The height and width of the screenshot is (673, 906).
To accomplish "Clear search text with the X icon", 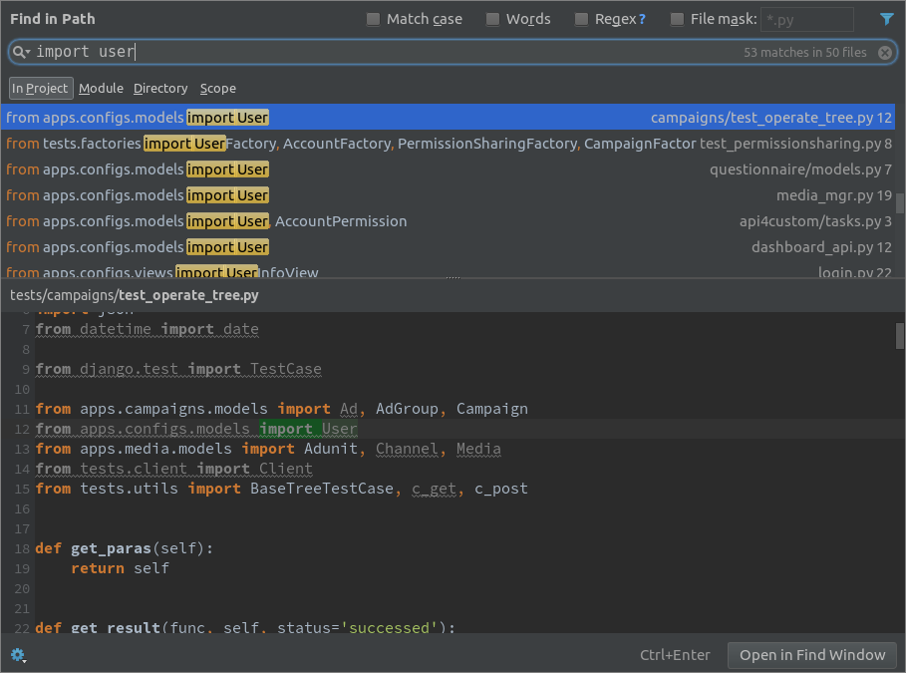I will 884,52.
